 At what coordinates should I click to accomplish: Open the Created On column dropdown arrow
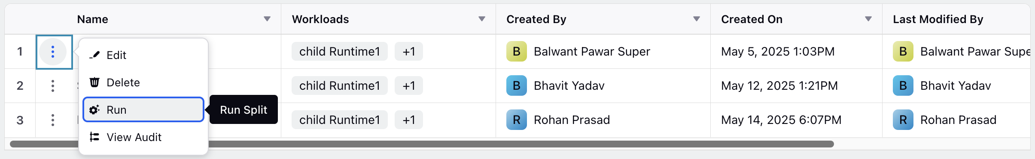pos(868,19)
